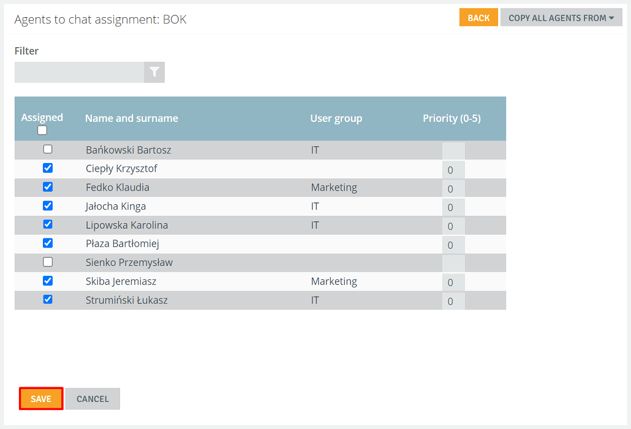Image resolution: width=631 pixels, height=429 pixels.
Task: Select the name Ciepły Krzysztof
Action: pyautogui.click(x=121, y=169)
